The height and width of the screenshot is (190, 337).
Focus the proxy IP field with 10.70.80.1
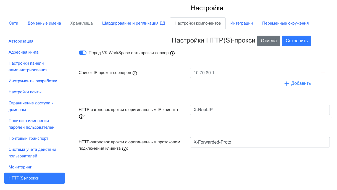click(x=253, y=73)
